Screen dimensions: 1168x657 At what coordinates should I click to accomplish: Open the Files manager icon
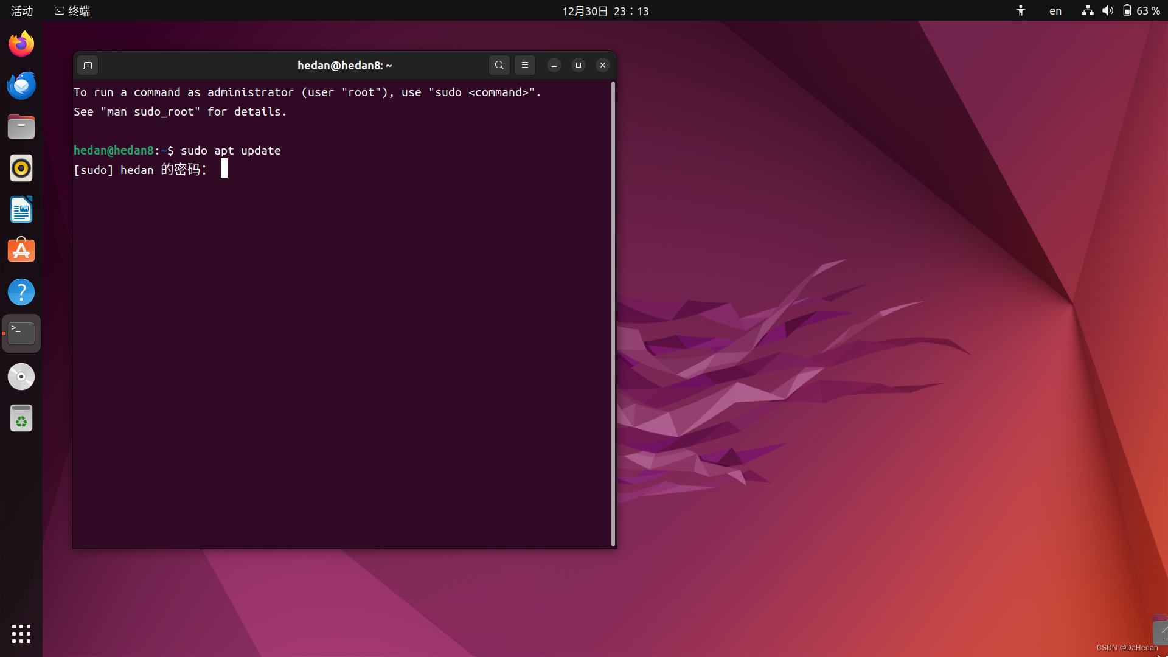coord(21,127)
